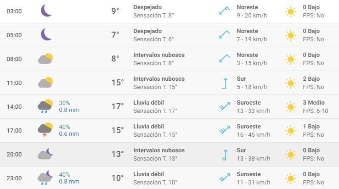Click the 16 - 45 km/h wind speed
The image size is (339, 189).
(x=254, y=134)
